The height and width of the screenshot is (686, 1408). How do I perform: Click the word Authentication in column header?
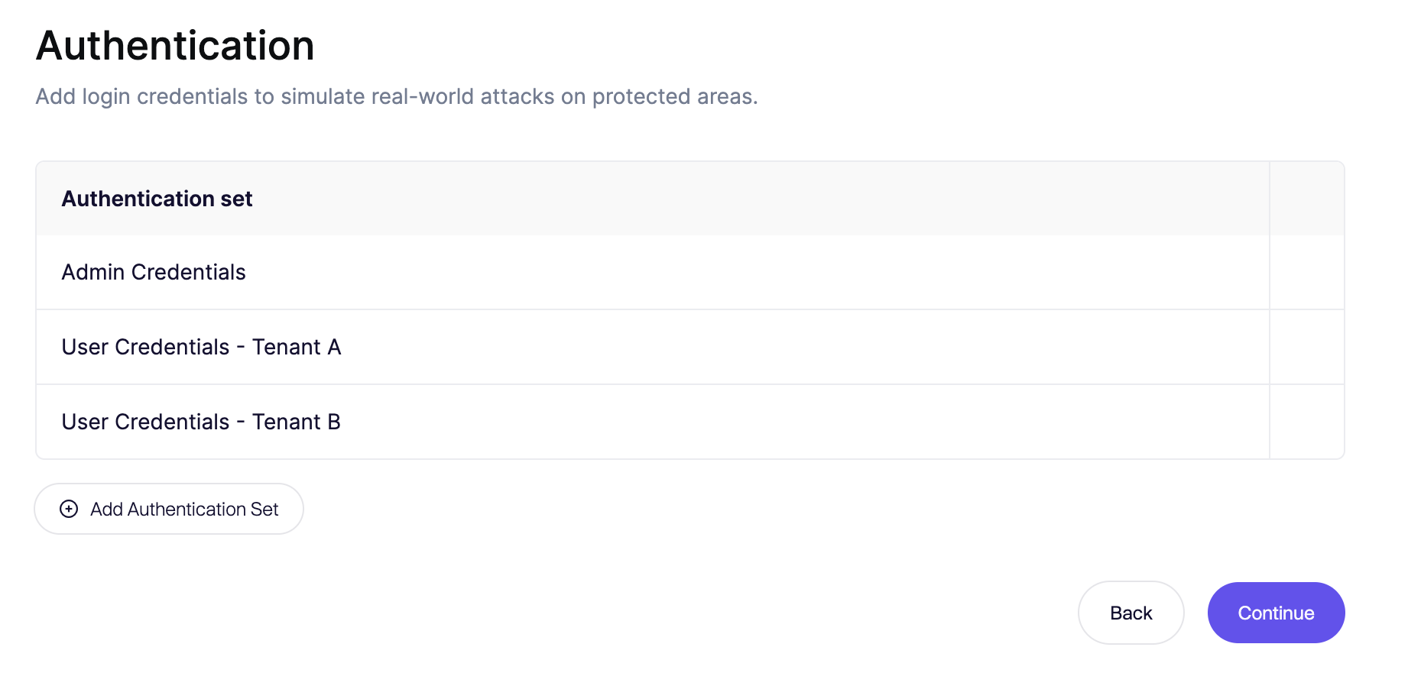138,199
